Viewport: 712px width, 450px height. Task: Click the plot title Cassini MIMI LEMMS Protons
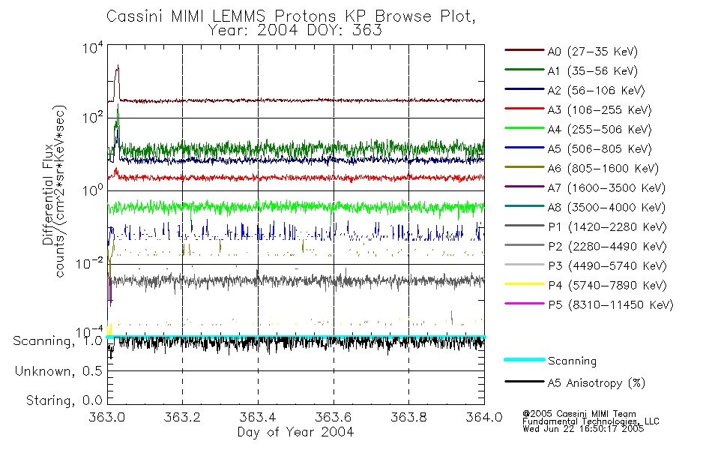click(291, 16)
